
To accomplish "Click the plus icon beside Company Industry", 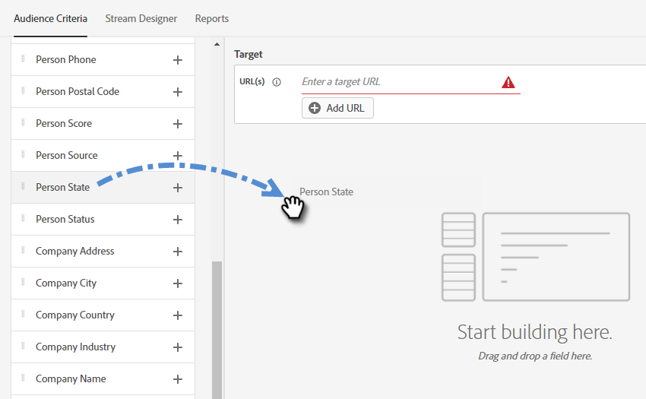I will point(178,347).
